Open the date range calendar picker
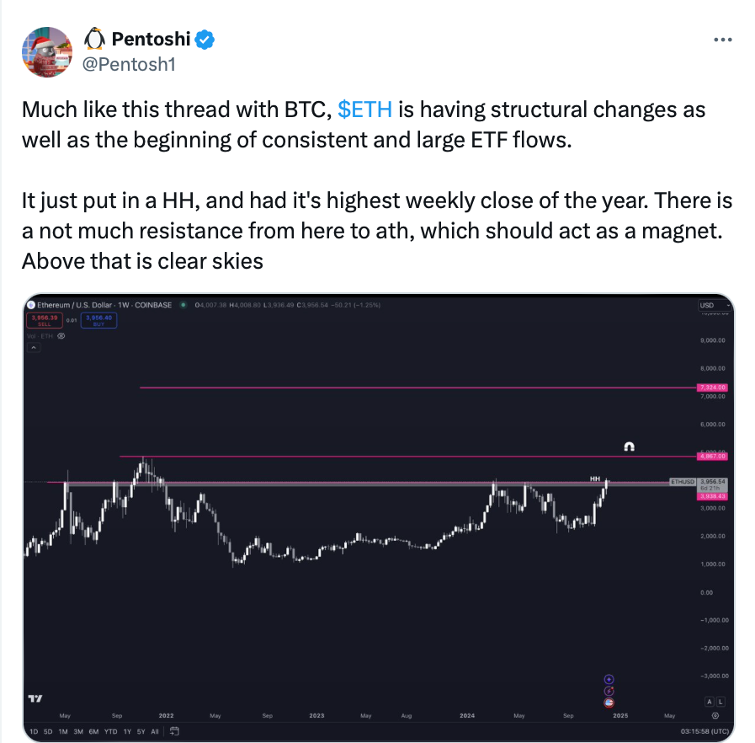 tap(171, 730)
